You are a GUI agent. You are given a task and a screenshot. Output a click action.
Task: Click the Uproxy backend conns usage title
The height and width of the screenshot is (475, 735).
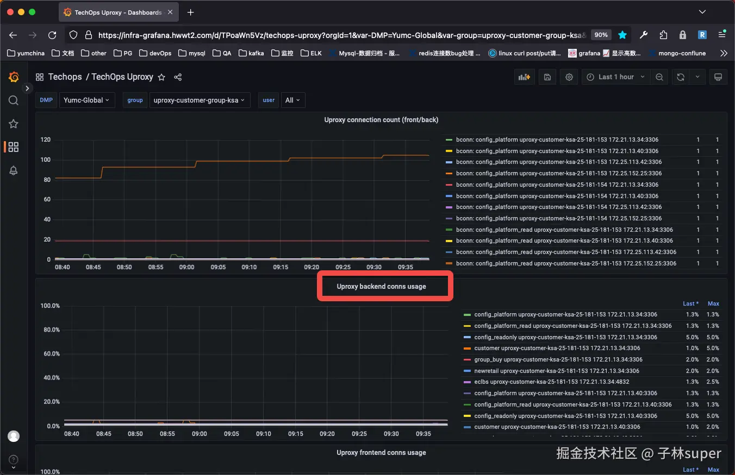click(x=381, y=286)
